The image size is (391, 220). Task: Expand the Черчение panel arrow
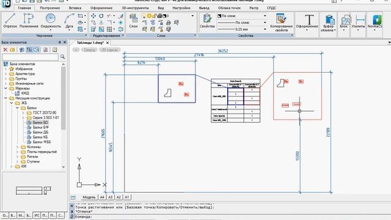click(x=86, y=35)
